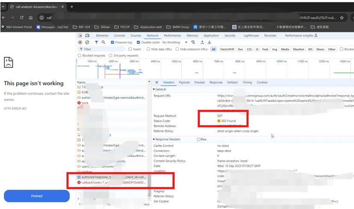Open the network search magnifier
354x209 pixels.
tap(103, 43)
